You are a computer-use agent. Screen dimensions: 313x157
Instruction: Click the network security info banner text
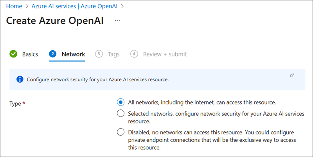point(97,79)
